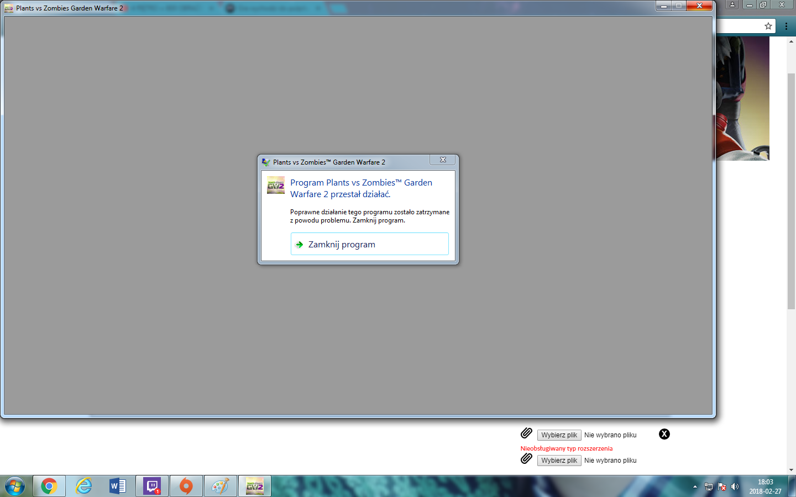This screenshot has height=497, width=796.
Task: Click the network status tray icon
Action: [708, 487]
